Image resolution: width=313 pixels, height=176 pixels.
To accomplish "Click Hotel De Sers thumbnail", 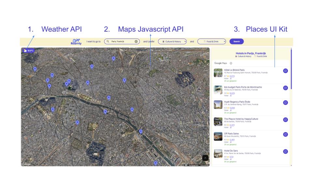I will click(218, 154).
